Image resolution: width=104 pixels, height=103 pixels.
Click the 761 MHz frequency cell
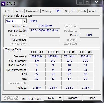click(69, 56)
